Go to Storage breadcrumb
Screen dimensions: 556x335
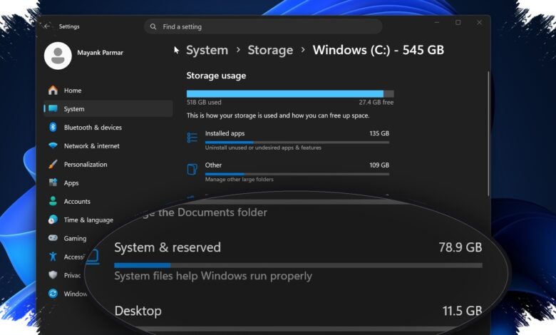pos(270,50)
